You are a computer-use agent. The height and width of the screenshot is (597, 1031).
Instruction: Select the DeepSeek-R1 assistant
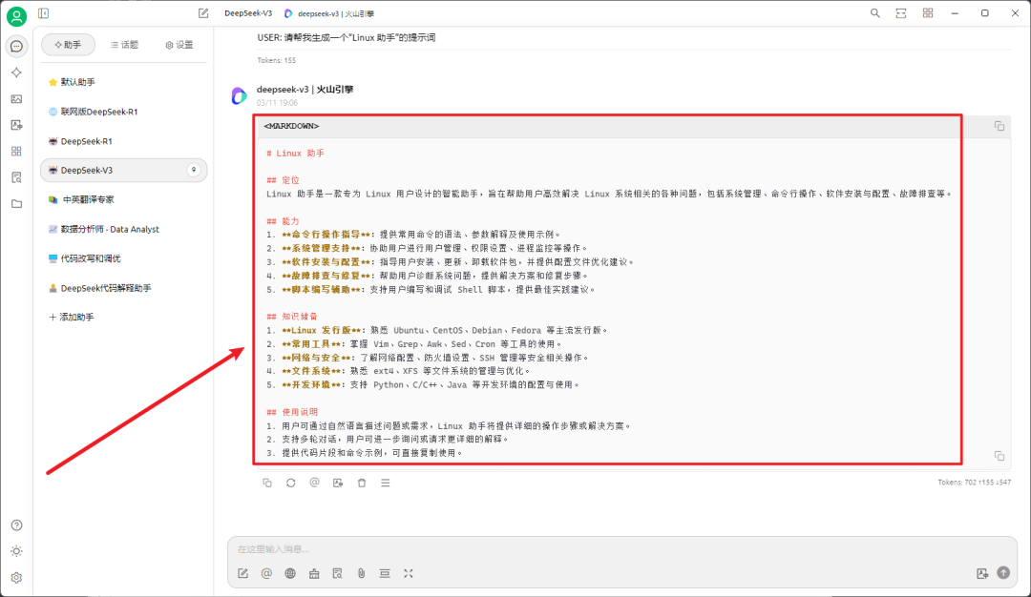tap(123, 141)
